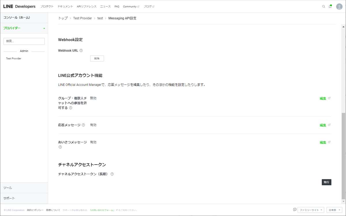Click the LINE Developers logo
This screenshot has height=216, width=346.
[19, 6]
